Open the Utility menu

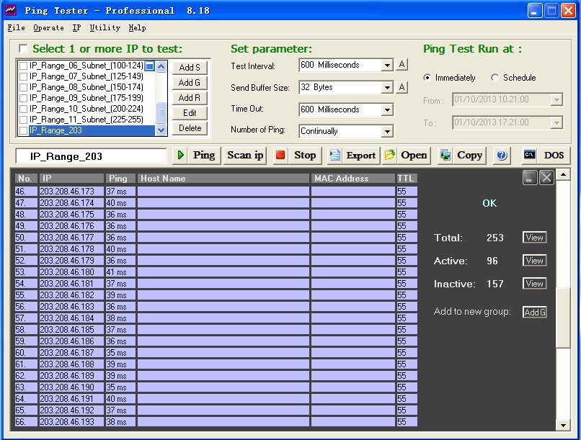105,28
